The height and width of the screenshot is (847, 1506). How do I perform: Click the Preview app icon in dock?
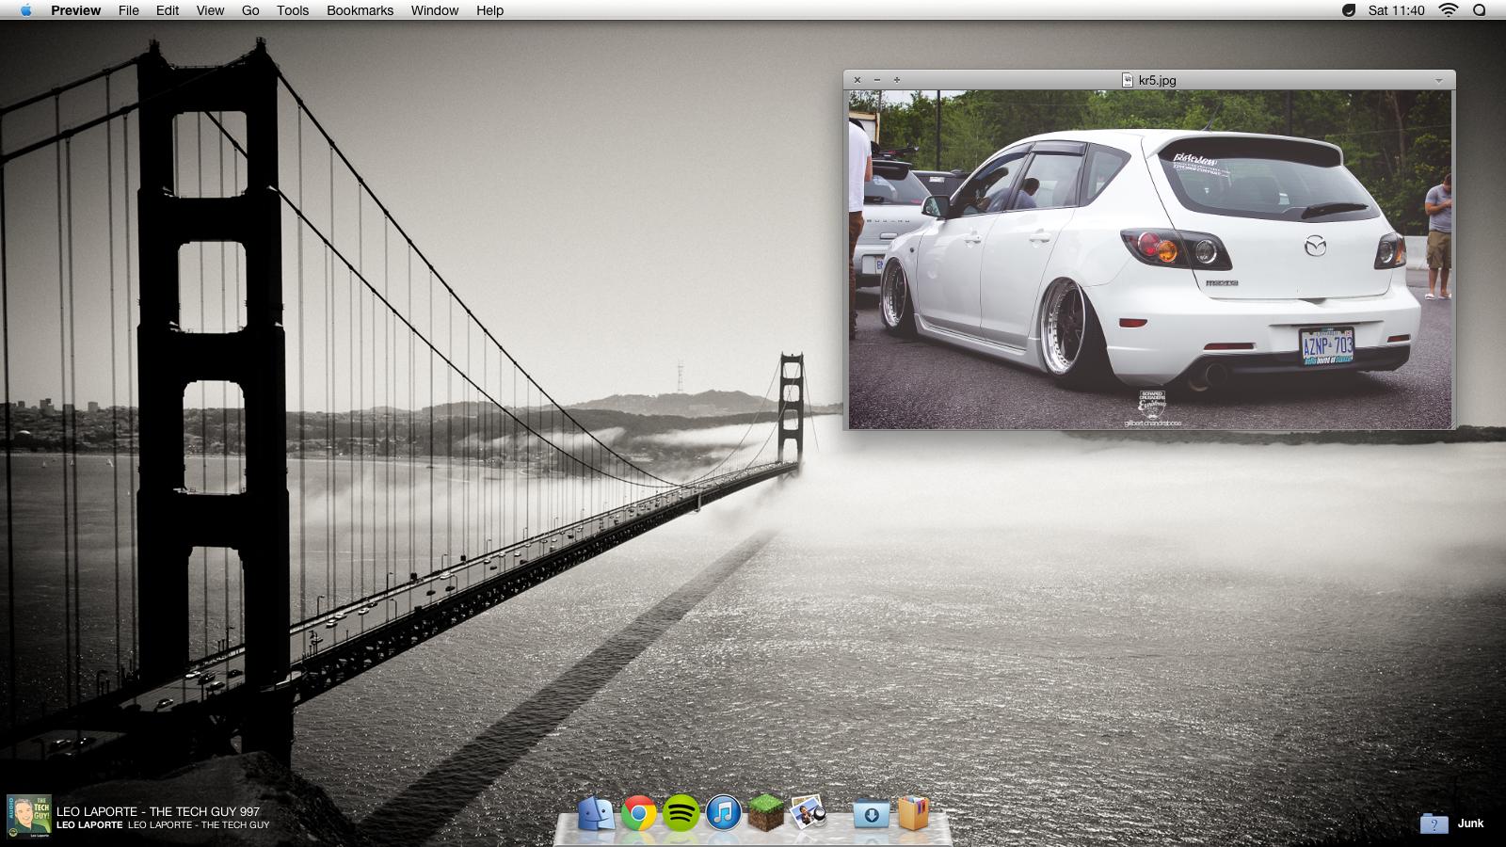(808, 812)
